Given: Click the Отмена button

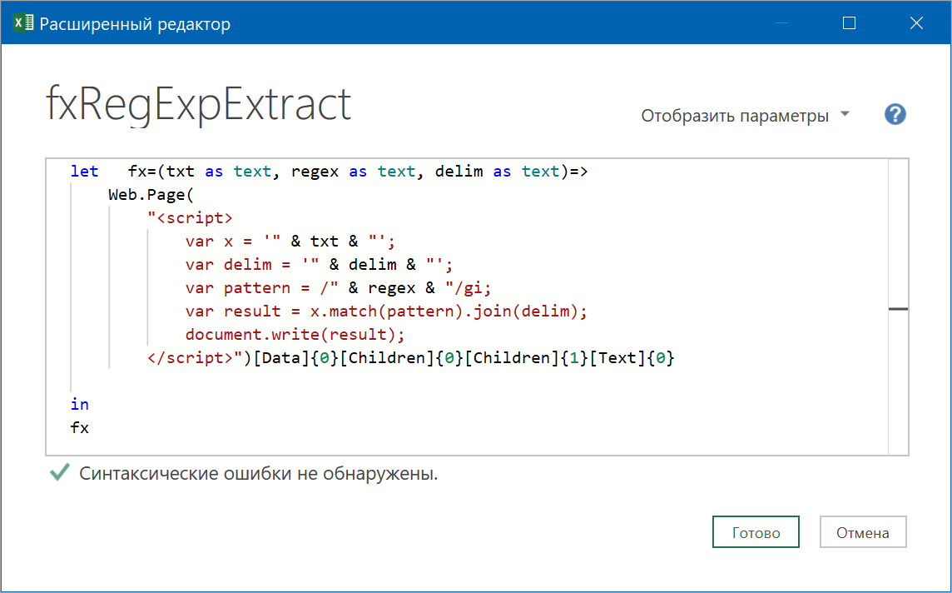Looking at the screenshot, I should click(x=863, y=532).
